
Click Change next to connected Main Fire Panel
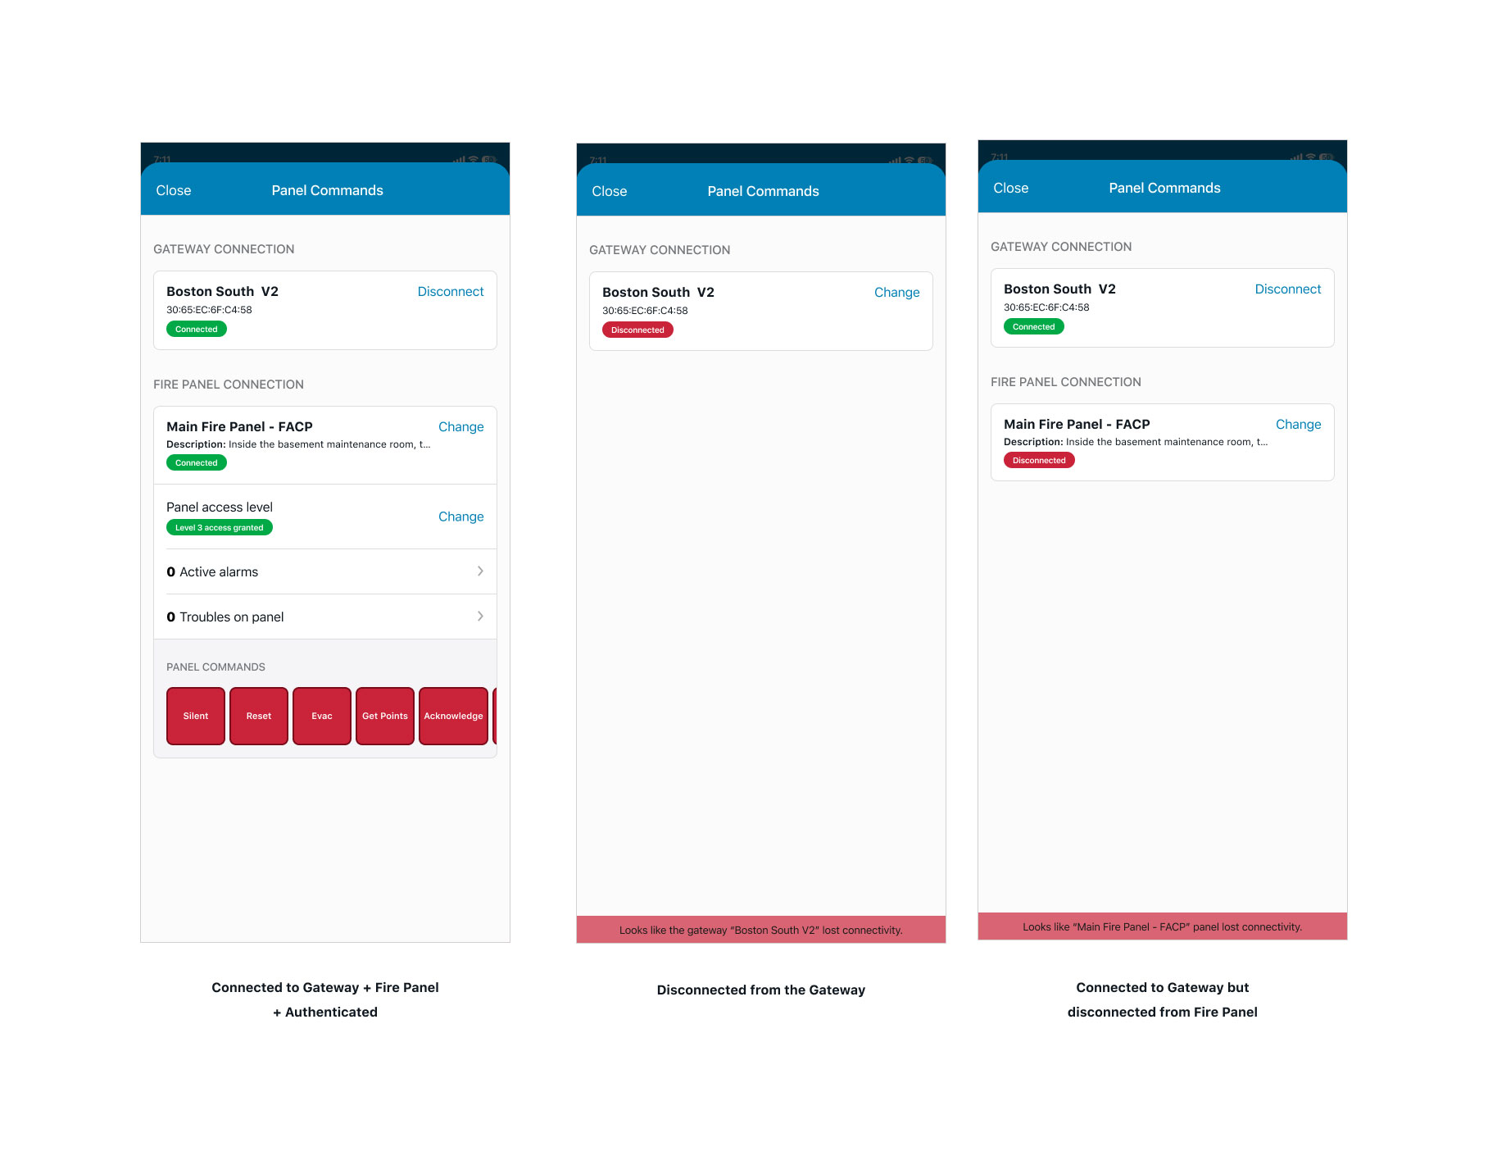[460, 426]
